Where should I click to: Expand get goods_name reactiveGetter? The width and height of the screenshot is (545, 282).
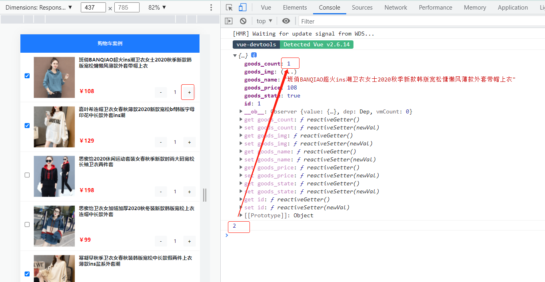pos(241,151)
